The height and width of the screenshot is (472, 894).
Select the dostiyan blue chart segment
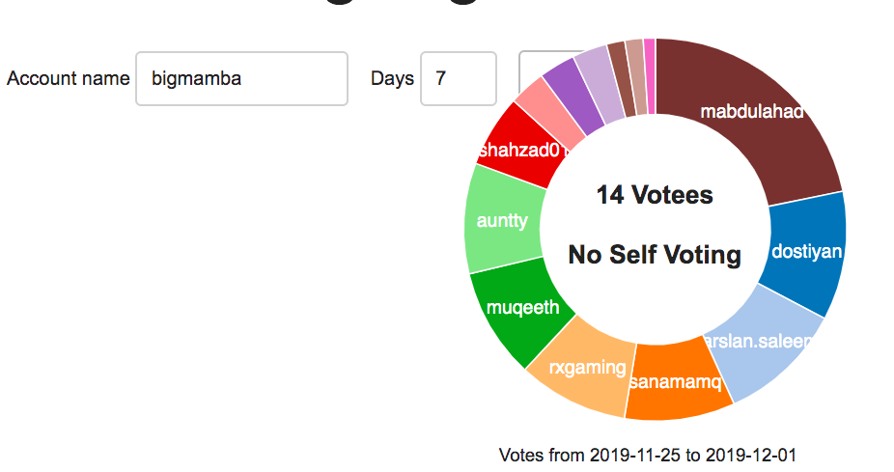coord(809,253)
